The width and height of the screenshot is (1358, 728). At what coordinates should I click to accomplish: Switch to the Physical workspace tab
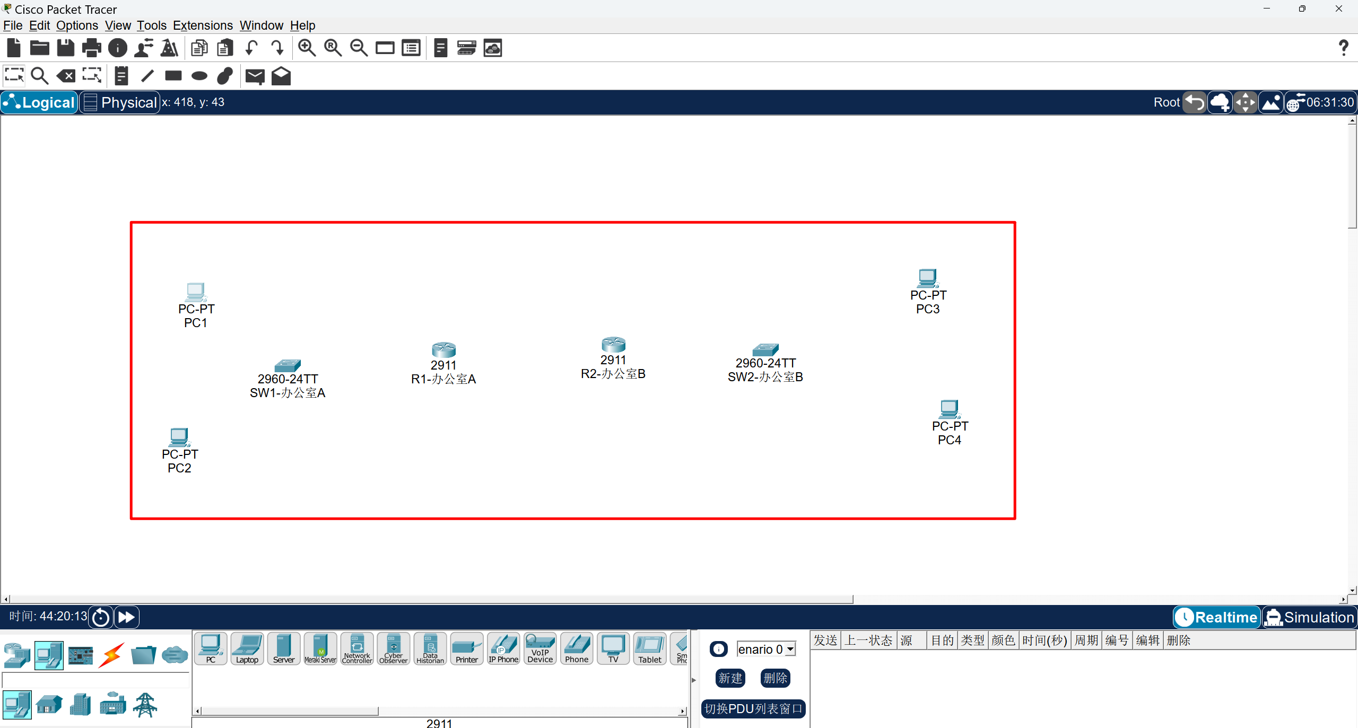[x=120, y=102]
